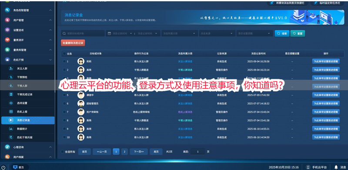
Task: Click avatar of 莉莉 in row 1
Action: (81, 61)
